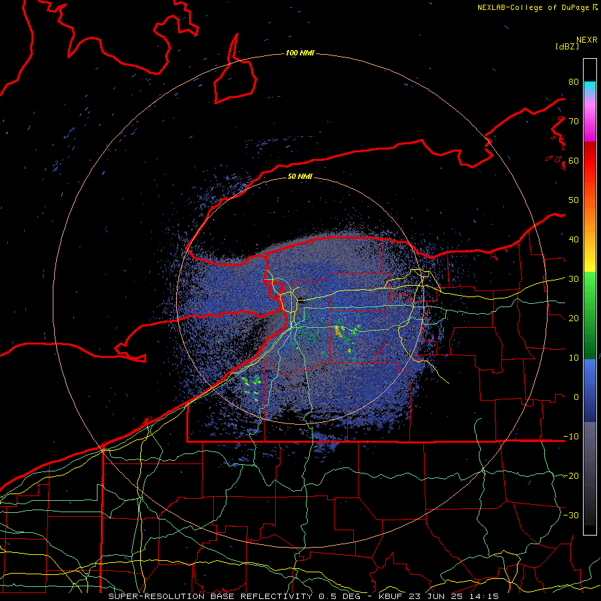Click the KBUF station identifier in the caption

coord(391,596)
